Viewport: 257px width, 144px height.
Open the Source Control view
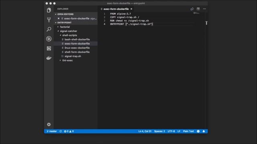[x=49, y=20]
